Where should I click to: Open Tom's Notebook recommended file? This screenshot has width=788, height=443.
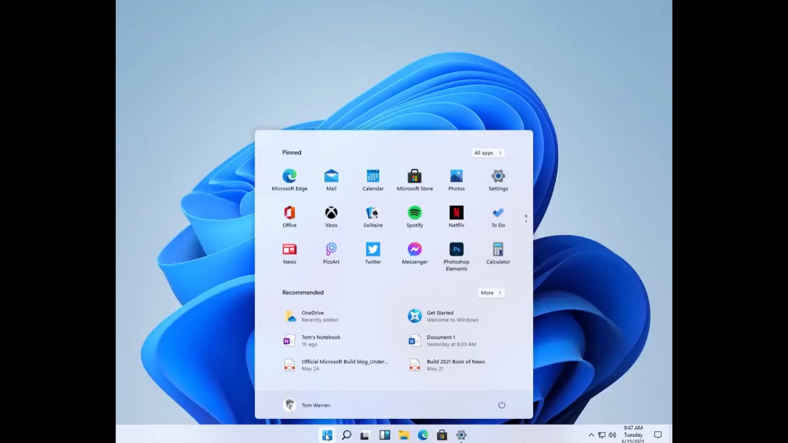[321, 340]
